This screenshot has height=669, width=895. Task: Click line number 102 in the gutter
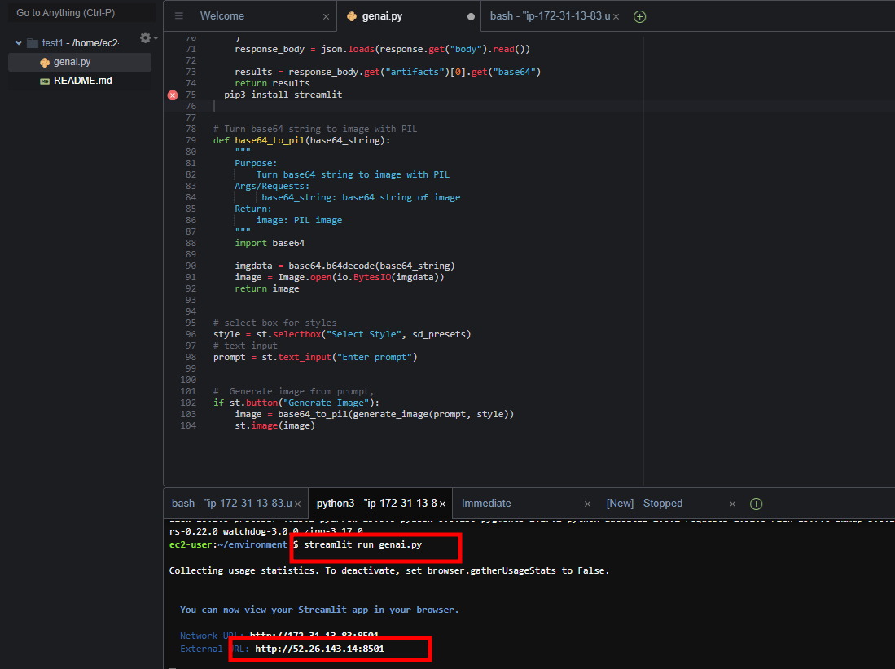188,403
